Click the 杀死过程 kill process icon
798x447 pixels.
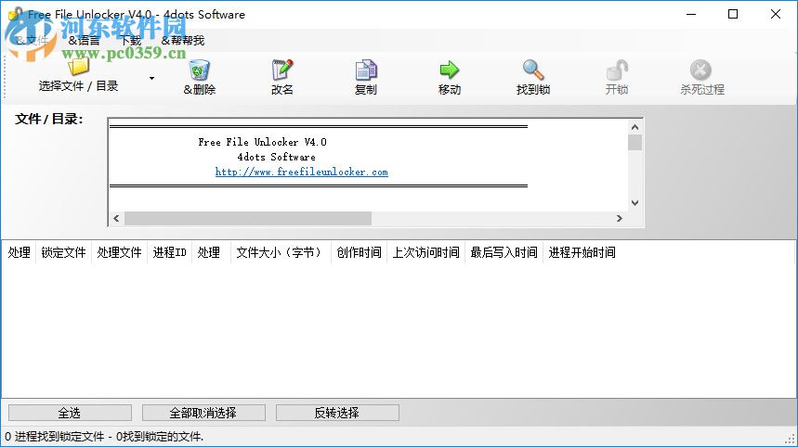(700, 70)
